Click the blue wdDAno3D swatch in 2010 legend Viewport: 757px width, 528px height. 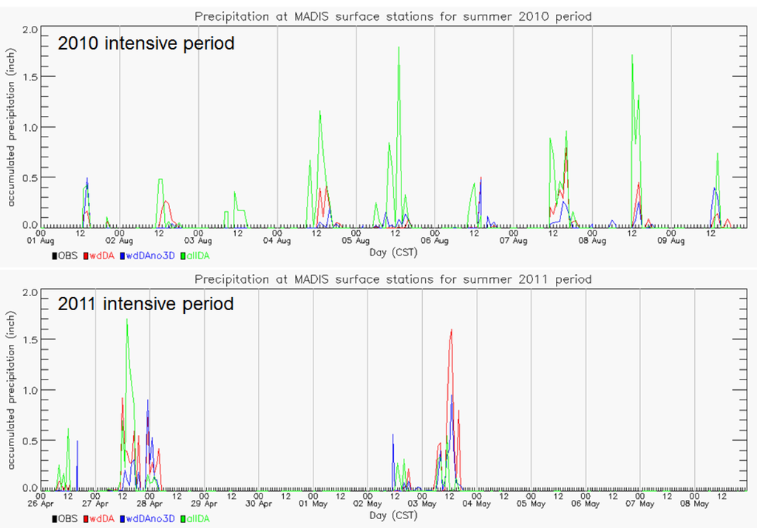(x=123, y=256)
